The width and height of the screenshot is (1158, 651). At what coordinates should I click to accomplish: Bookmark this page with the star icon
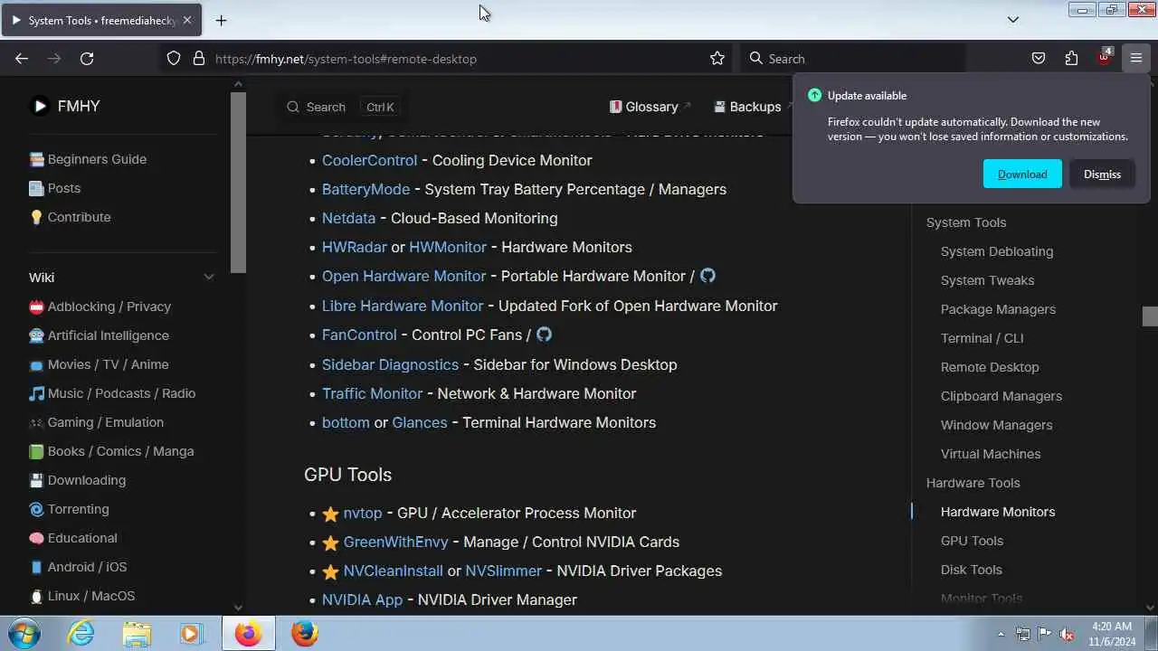point(717,59)
